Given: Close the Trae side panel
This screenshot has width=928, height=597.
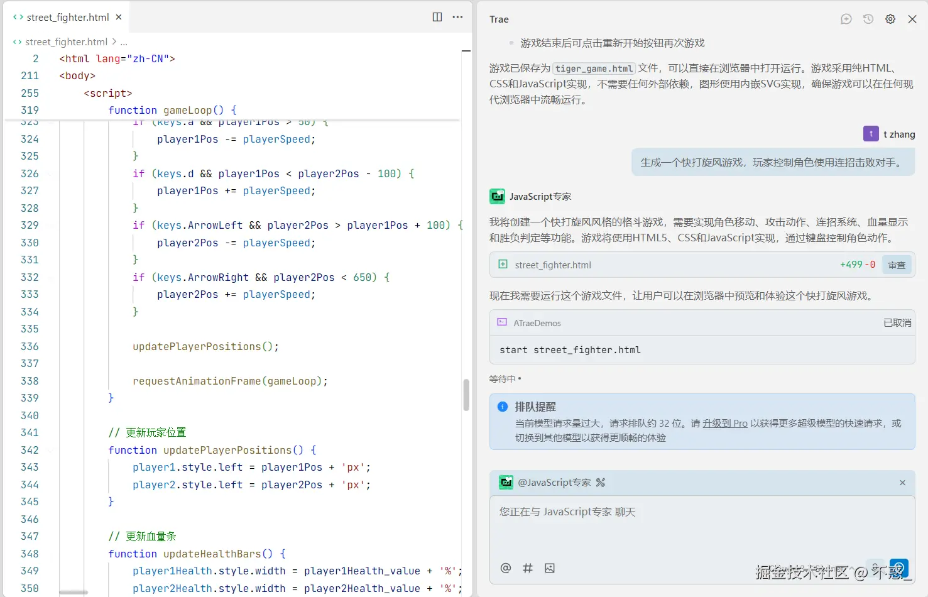Looking at the screenshot, I should coord(912,19).
